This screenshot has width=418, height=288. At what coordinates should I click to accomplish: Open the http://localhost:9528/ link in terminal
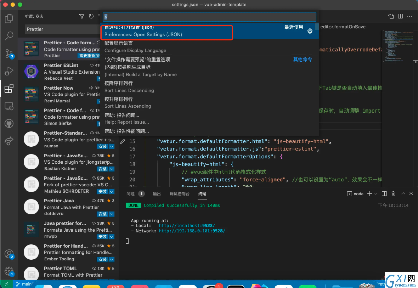click(x=187, y=226)
